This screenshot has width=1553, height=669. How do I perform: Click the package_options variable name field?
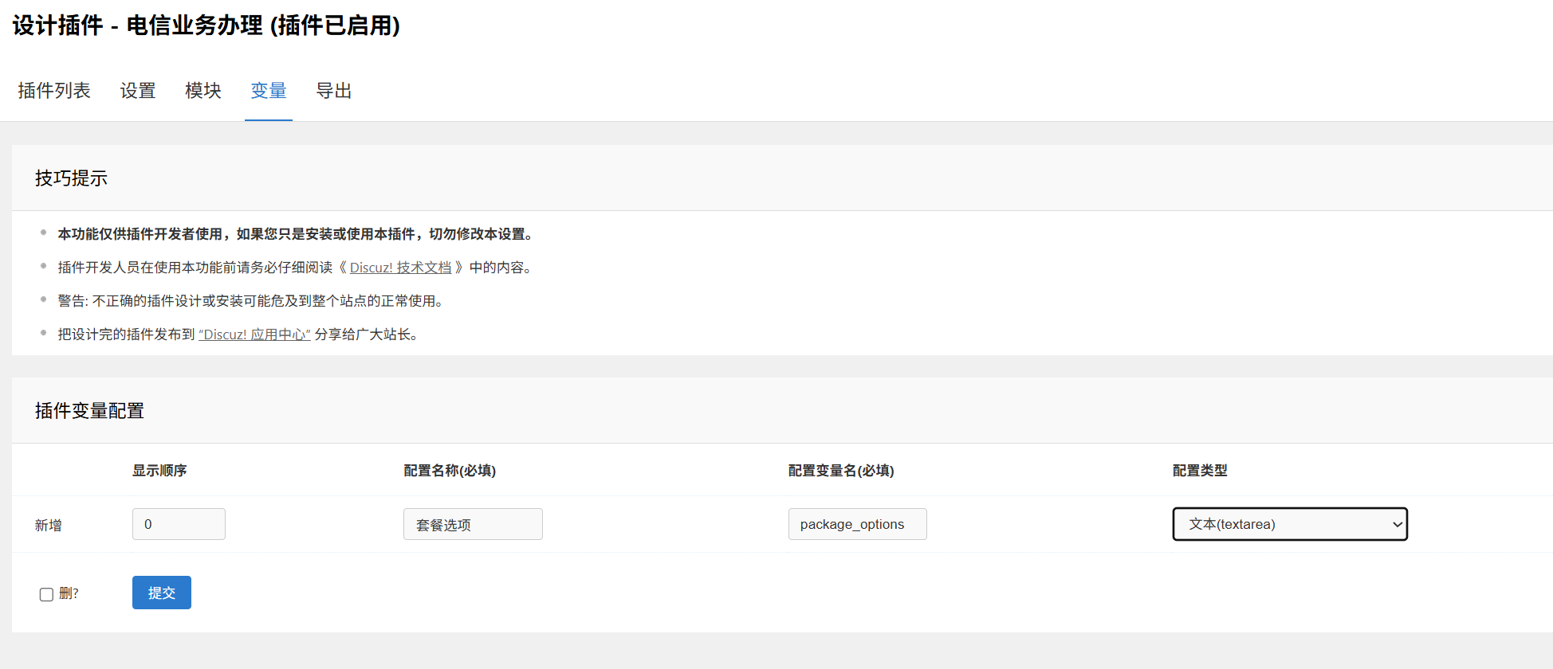[857, 524]
